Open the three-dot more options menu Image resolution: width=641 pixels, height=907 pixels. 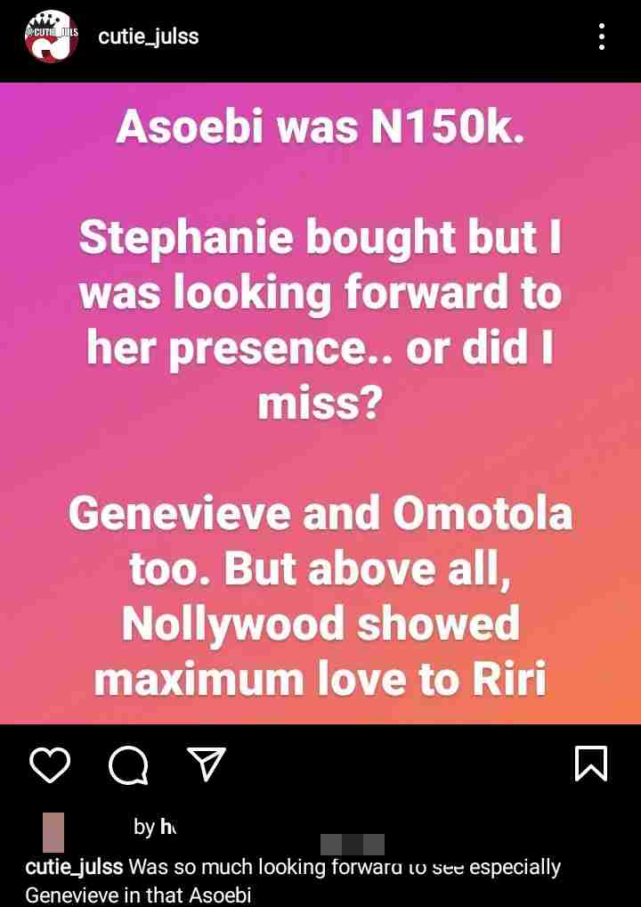coord(602,37)
